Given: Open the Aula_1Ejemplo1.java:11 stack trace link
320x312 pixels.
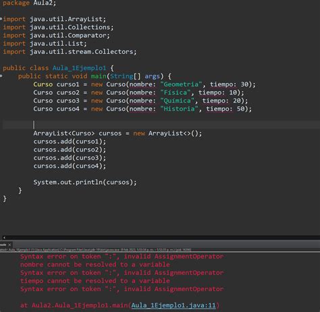Looking at the screenshot, I should coord(174,305).
